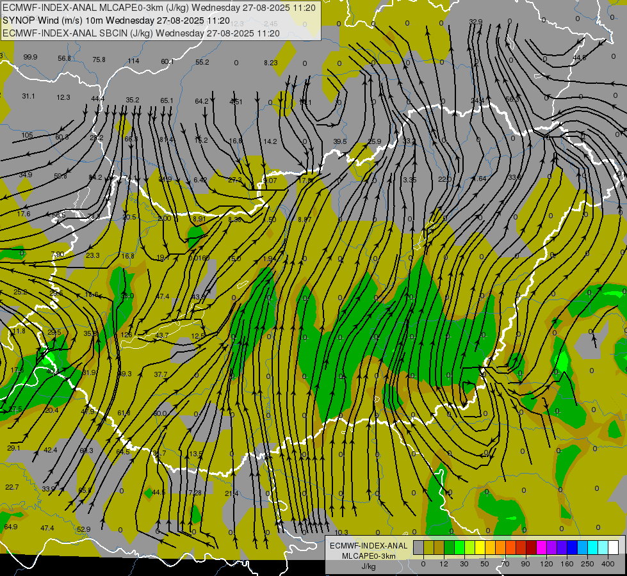The image size is (627, 576).
Task: Click the legend scale label 120
Action: (546, 564)
